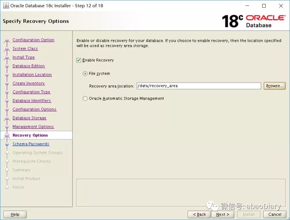290x220 pixels.
Task: Toggle the Enable Recovery checkbox
Action: (79, 60)
